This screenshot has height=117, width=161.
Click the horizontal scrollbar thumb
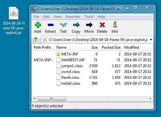tap(52, 99)
